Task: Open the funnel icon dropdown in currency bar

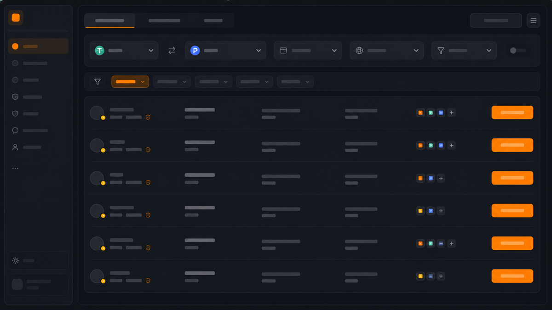Action: click(x=464, y=51)
